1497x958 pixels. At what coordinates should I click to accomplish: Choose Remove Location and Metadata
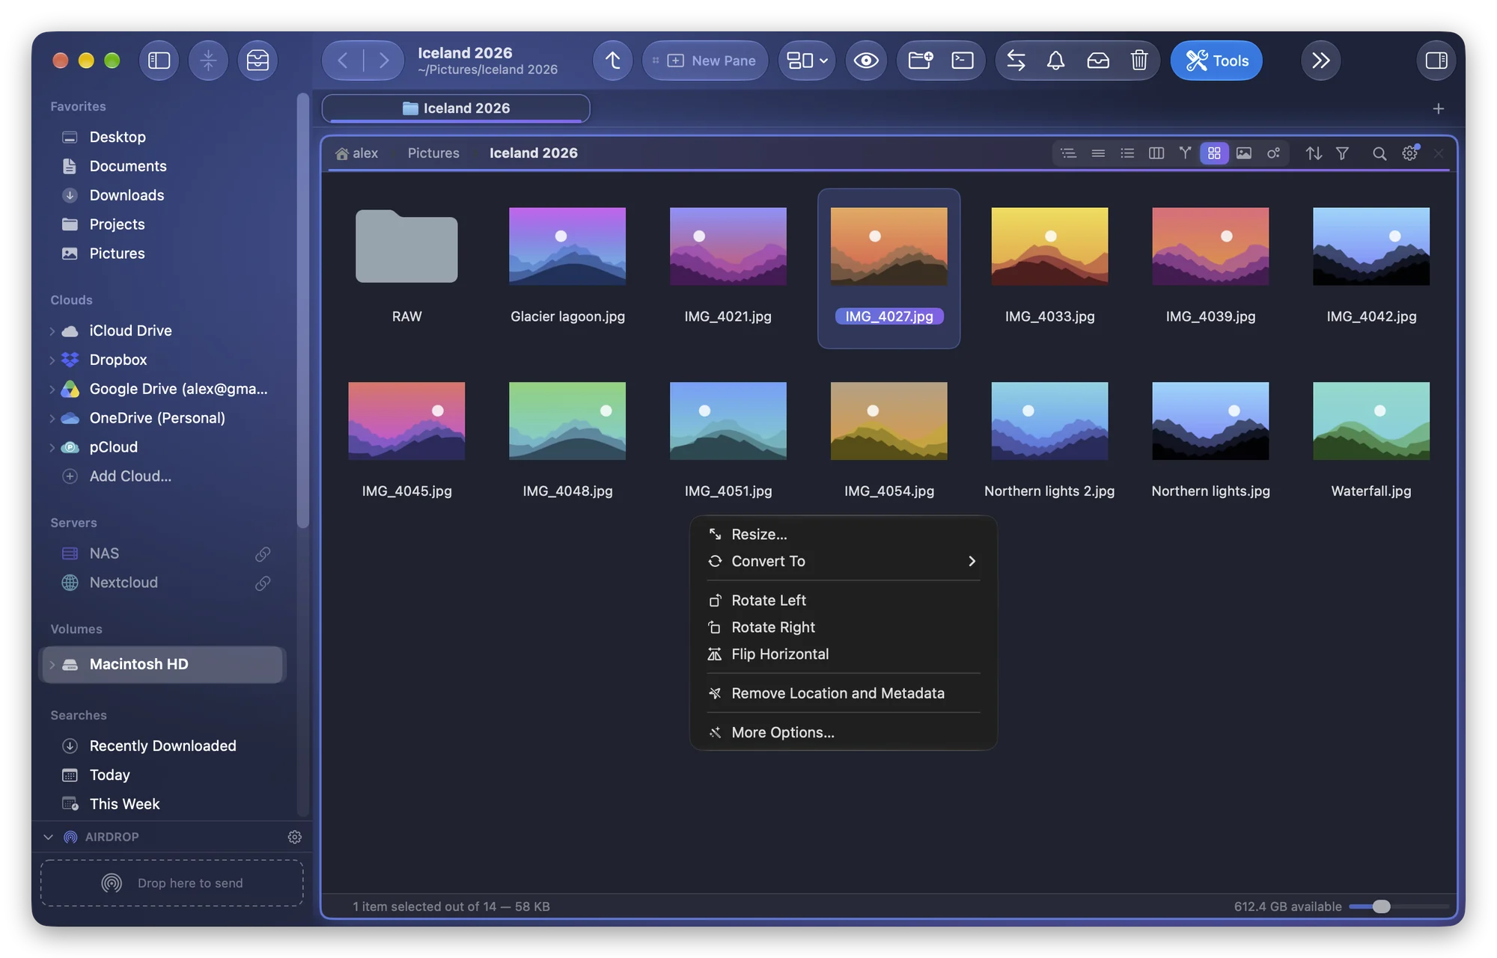[844, 693]
